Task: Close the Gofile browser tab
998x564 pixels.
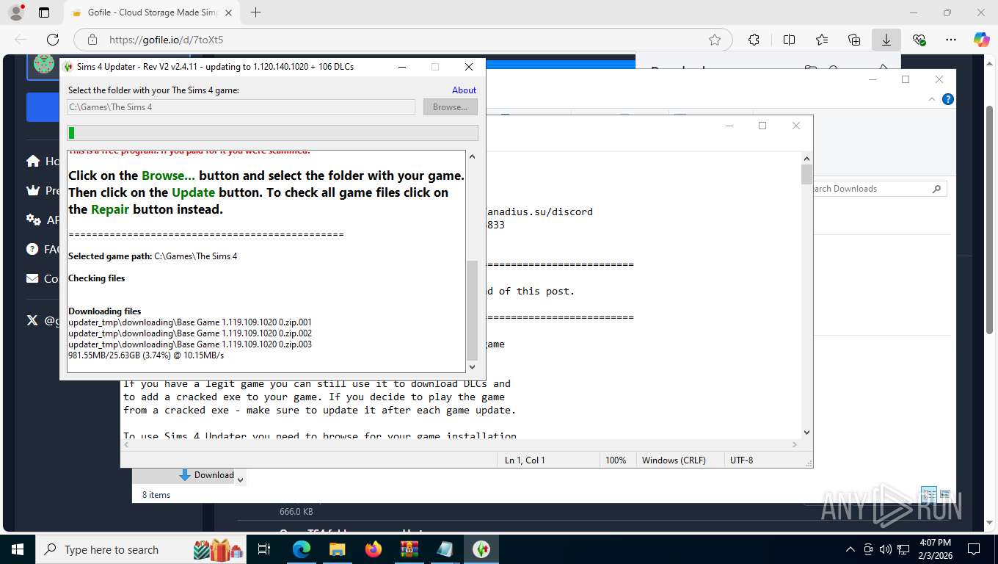Action: (228, 12)
